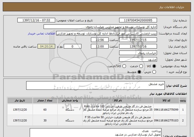Open اطلاعات تماس خریدار link
Viewport: 194px width, 137px height.
click(x=42, y=33)
